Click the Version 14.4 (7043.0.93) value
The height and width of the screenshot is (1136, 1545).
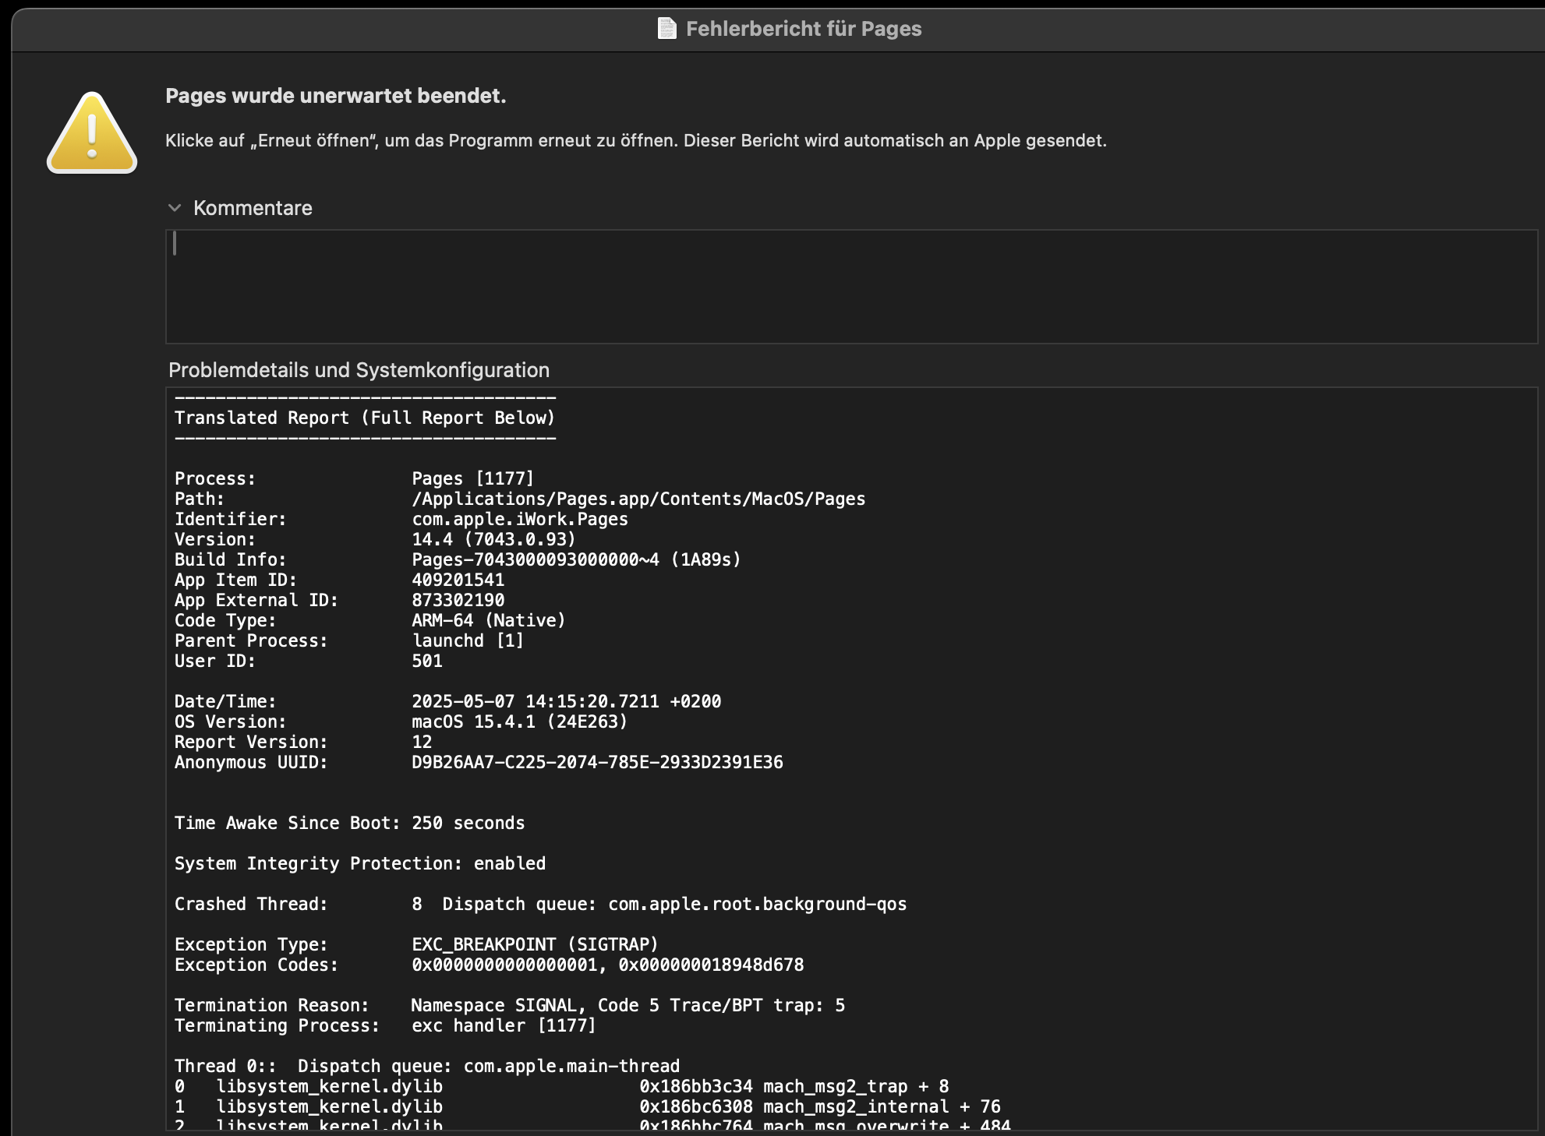click(x=493, y=539)
